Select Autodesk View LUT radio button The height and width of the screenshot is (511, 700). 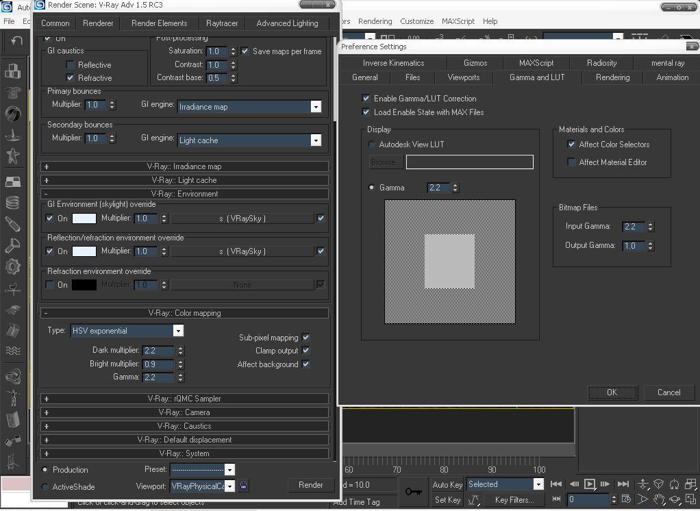click(x=371, y=144)
